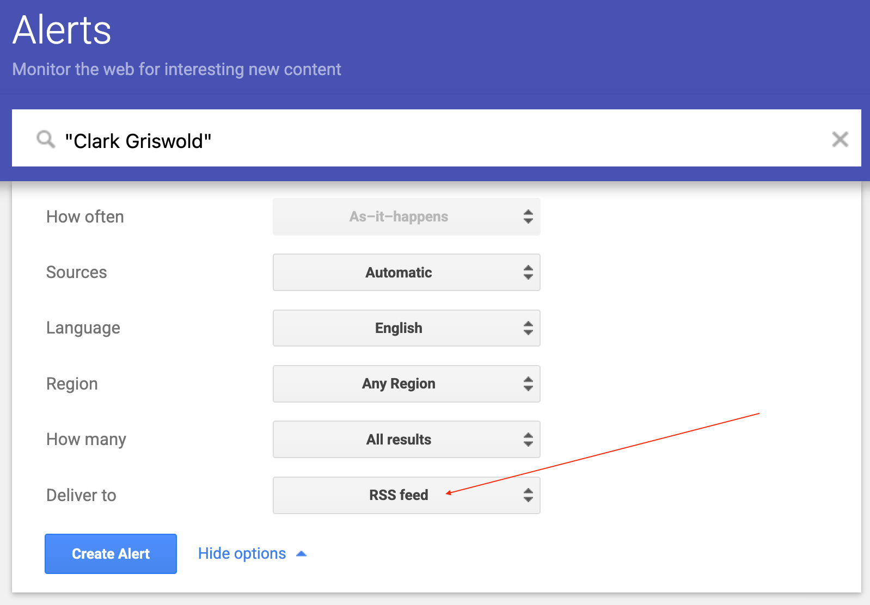Viewport: 870px width, 605px height.
Task: Click the How many label
Action: 86,439
